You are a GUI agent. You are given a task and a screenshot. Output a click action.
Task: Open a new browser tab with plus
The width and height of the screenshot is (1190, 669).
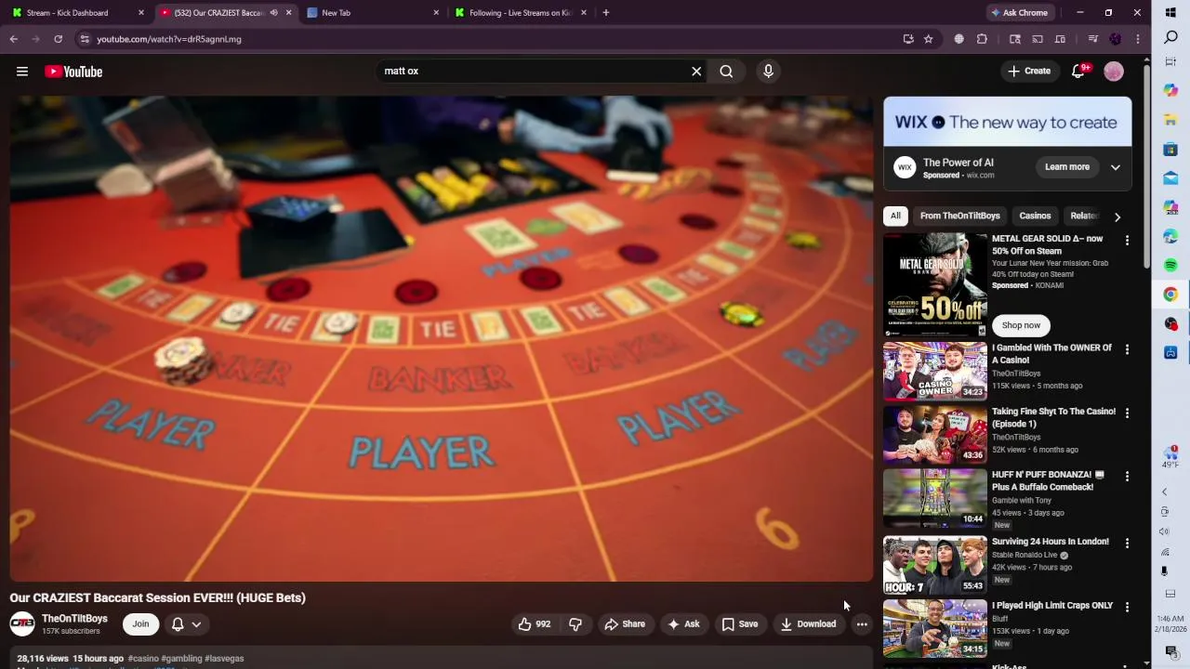tap(606, 13)
